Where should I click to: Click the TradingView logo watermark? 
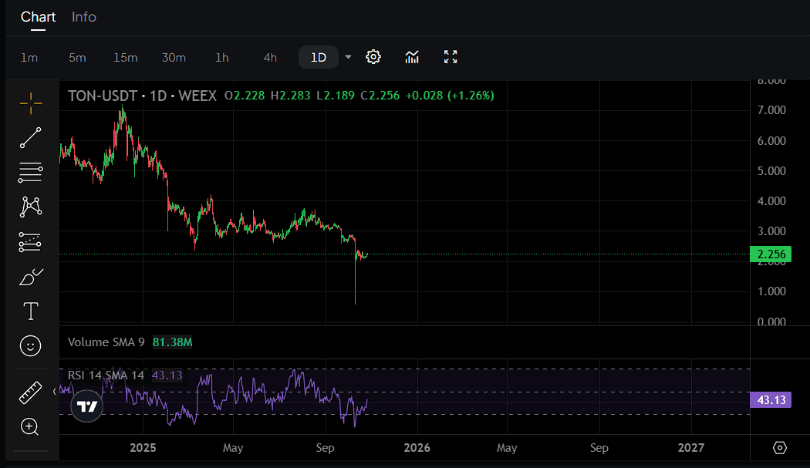coord(86,406)
